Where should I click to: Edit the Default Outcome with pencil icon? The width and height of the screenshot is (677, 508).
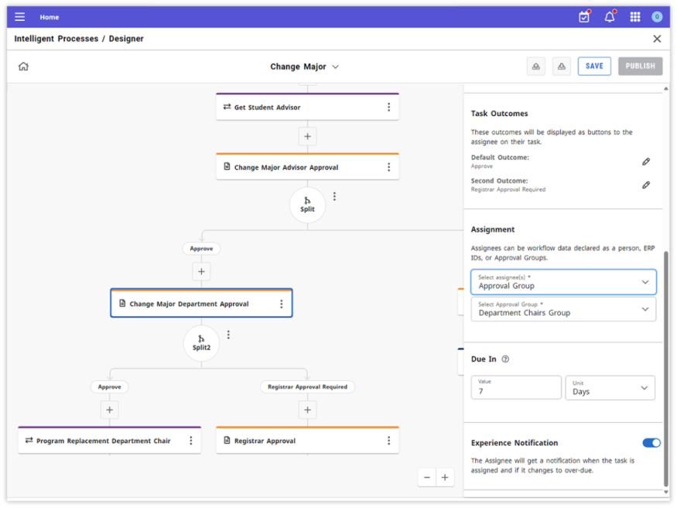click(646, 162)
